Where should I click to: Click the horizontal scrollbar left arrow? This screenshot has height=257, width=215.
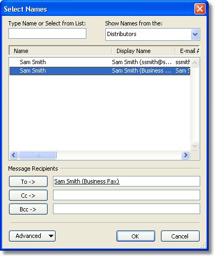tap(14, 155)
